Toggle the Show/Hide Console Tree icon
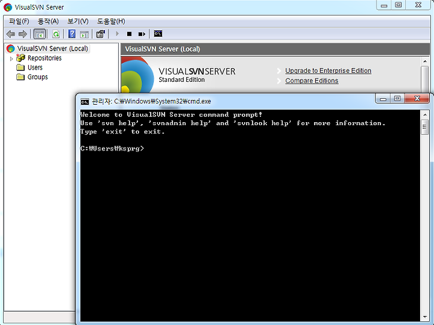This screenshot has height=325, width=434. point(39,34)
